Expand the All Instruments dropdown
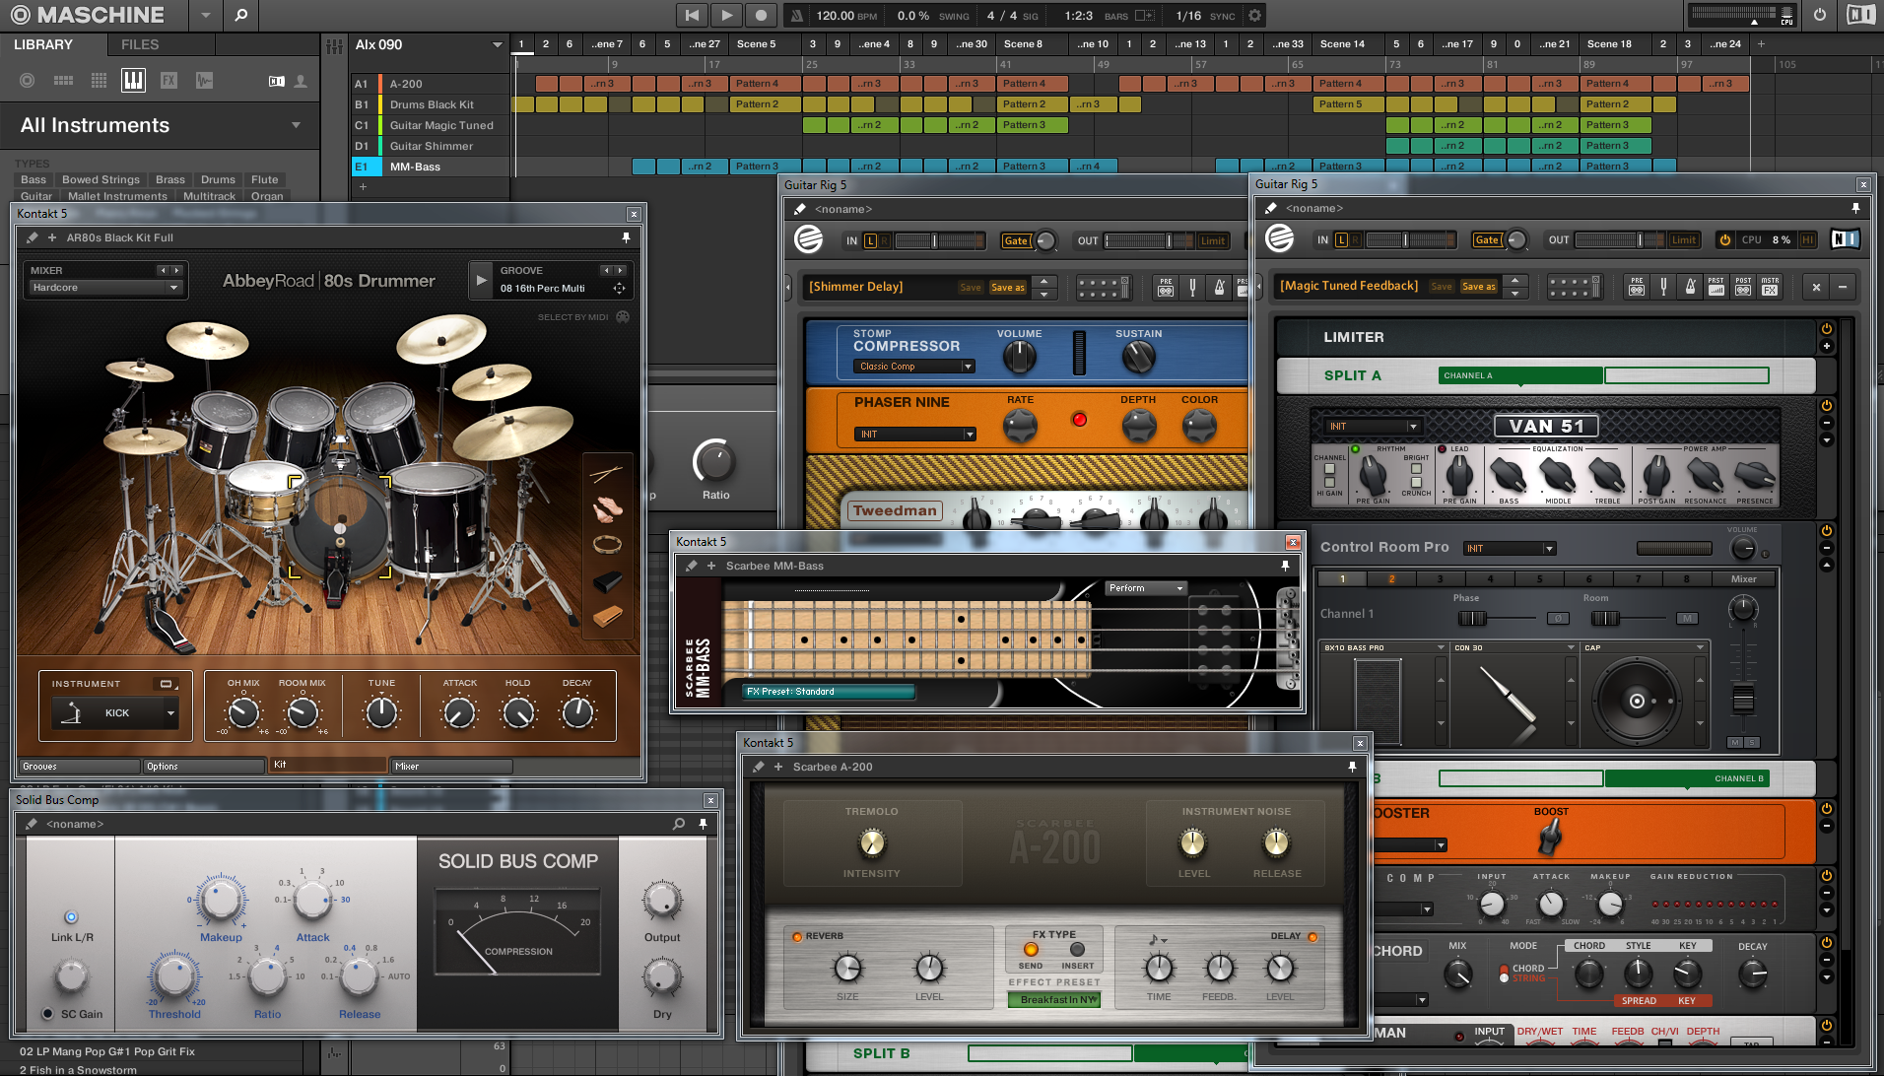Image resolution: width=1884 pixels, height=1076 pixels. click(296, 125)
